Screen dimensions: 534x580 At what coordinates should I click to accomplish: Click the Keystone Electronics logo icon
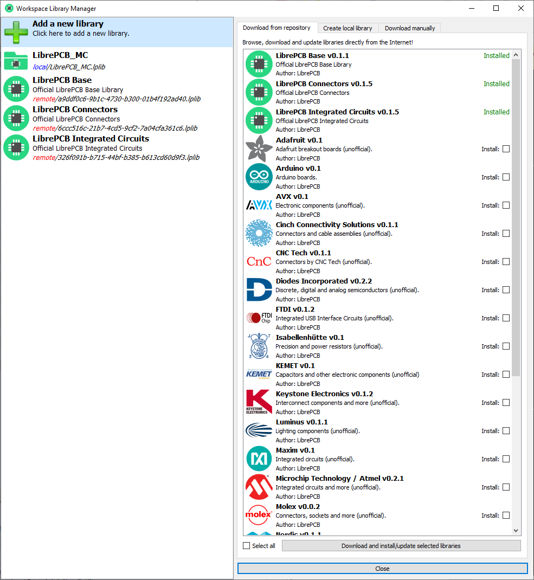pos(259,402)
